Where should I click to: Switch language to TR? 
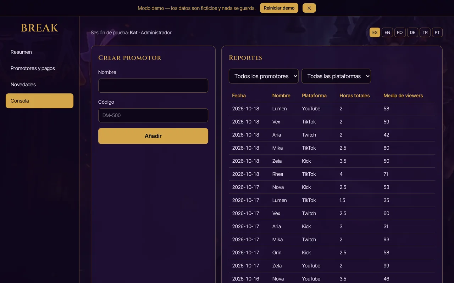pos(425,33)
